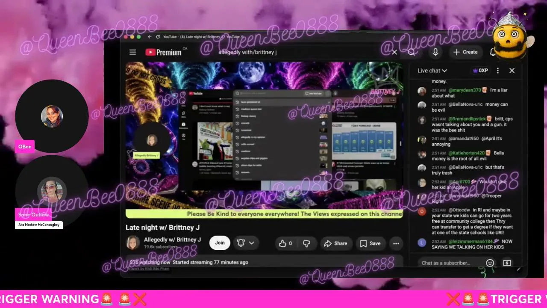Dislike the Late night stream
The height and width of the screenshot is (308, 547).
[x=306, y=243]
